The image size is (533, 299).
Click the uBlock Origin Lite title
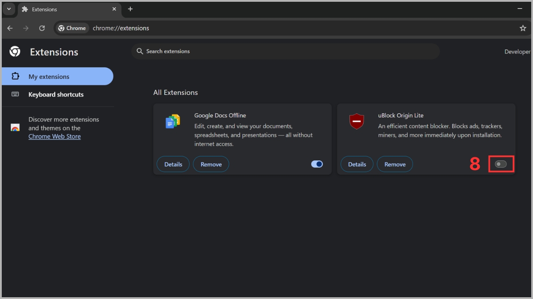(401, 115)
